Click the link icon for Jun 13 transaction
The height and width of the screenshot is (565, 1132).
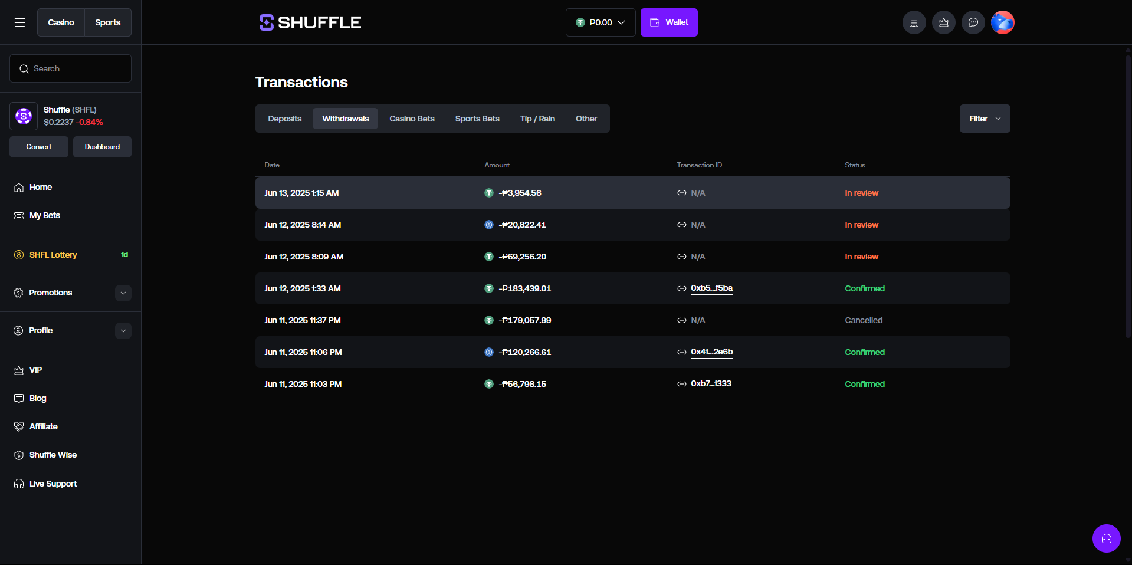coord(681,193)
